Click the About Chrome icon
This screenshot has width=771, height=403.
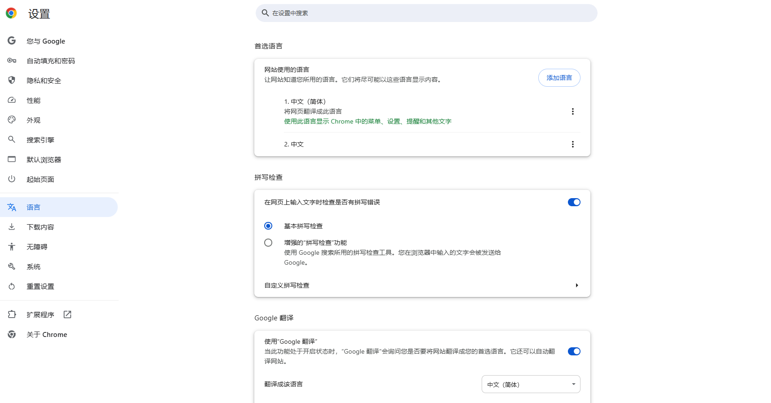[12, 334]
